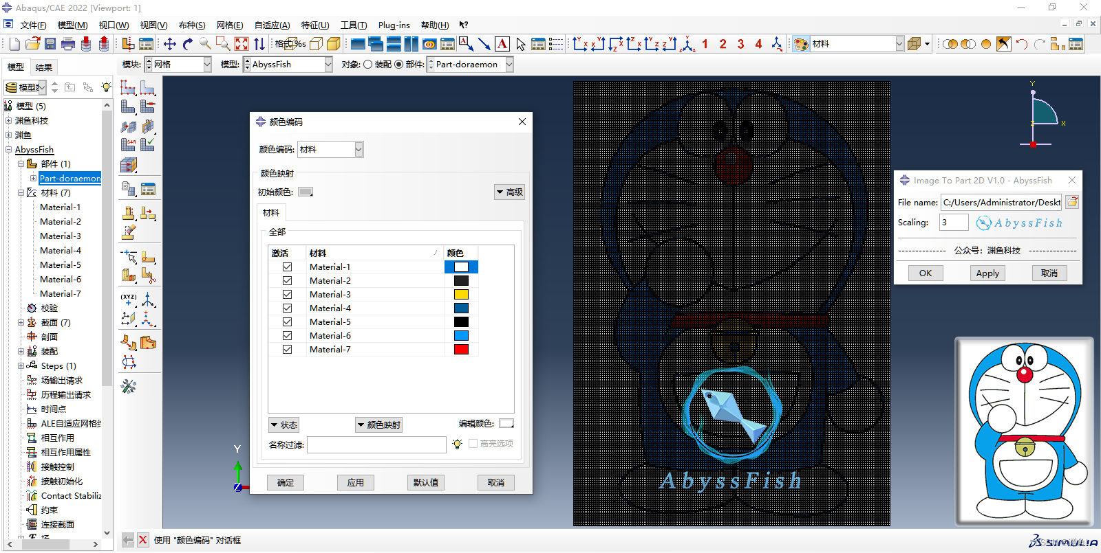Click the red Material-7 color swatch

(461, 349)
